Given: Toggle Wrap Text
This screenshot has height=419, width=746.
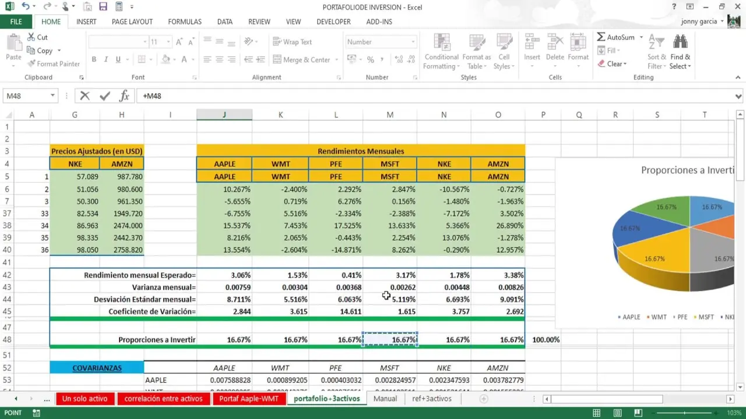Looking at the screenshot, I should [293, 42].
